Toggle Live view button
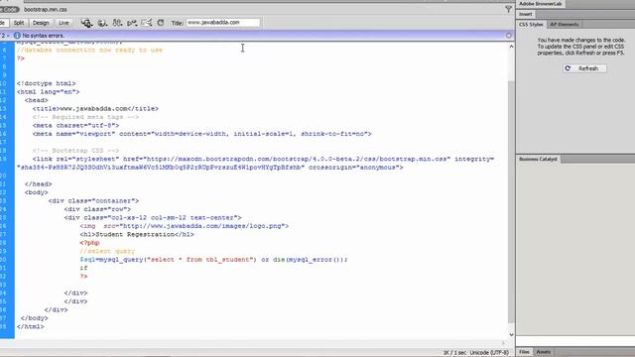This screenshot has width=635, height=357. pyautogui.click(x=63, y=23)
